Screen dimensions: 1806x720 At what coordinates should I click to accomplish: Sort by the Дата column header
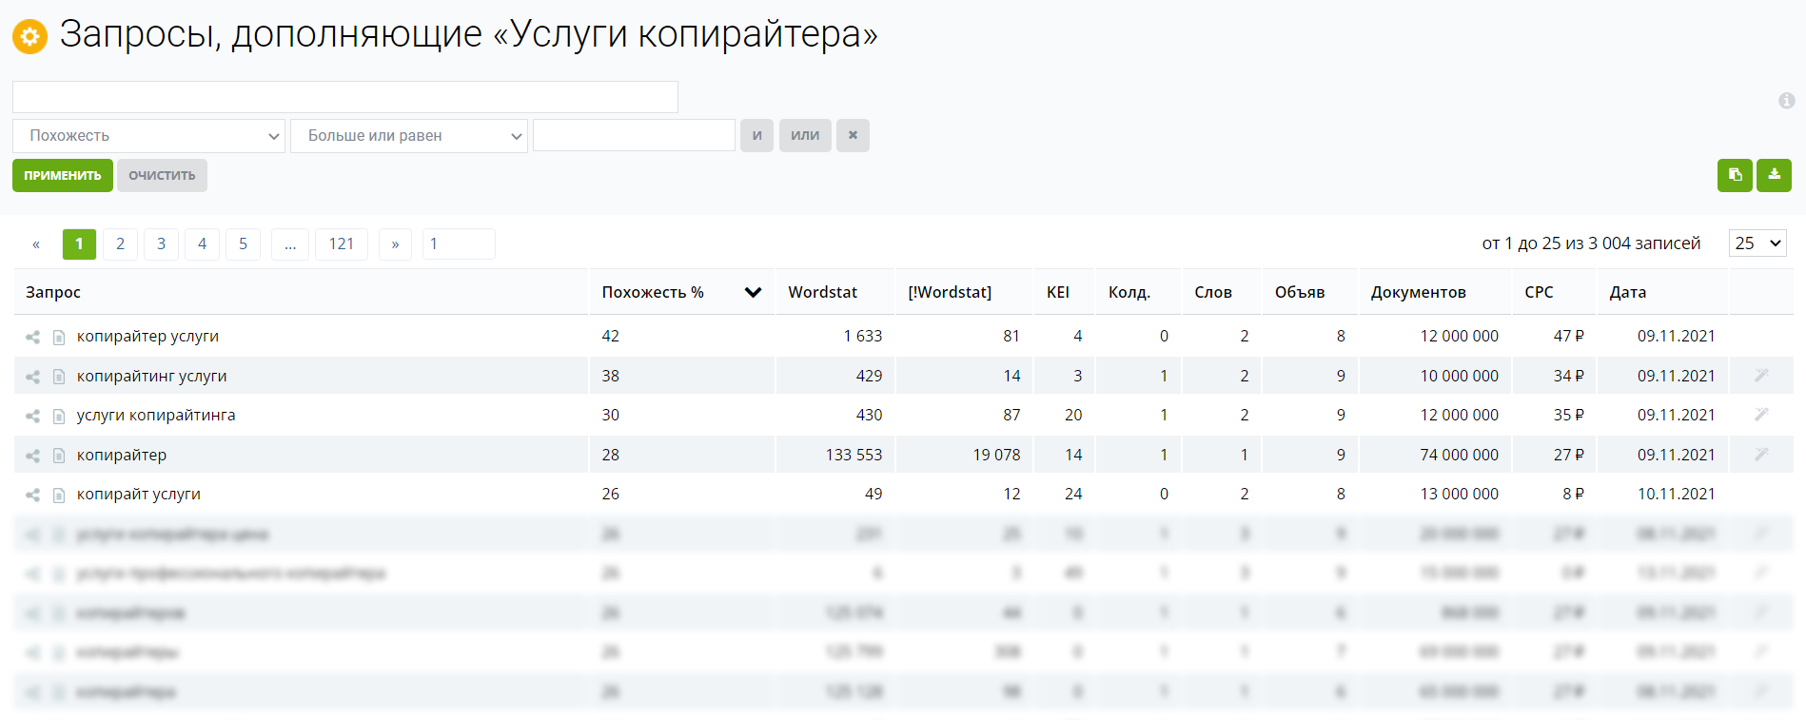[1627, 292]
